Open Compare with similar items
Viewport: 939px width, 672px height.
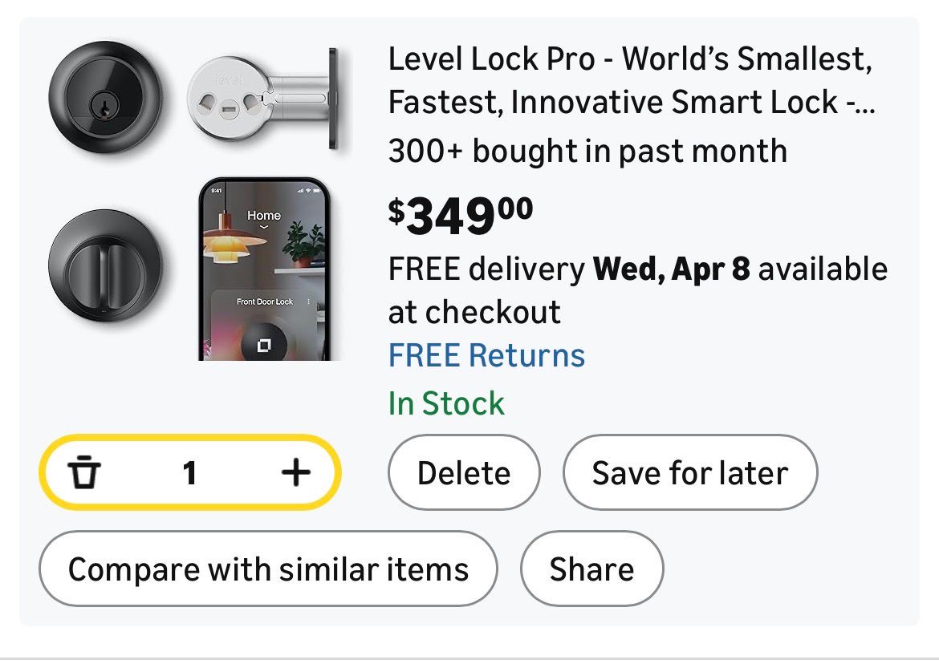pyautogui.click(x=268, y=569)
